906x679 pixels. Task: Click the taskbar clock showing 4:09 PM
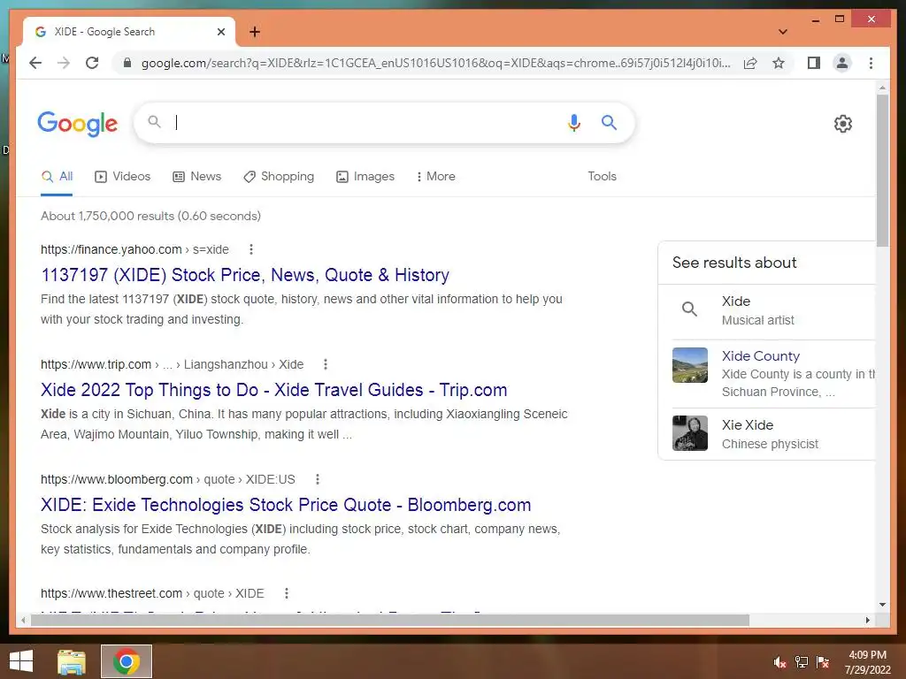[x=868, y=662]
